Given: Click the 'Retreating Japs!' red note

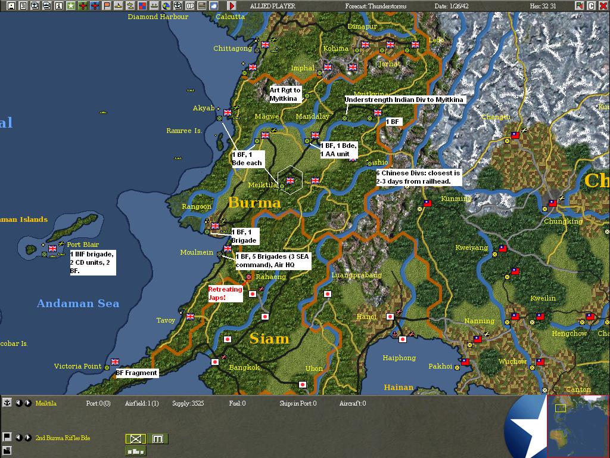Looking at the screenshot, I should pos(225,293).
